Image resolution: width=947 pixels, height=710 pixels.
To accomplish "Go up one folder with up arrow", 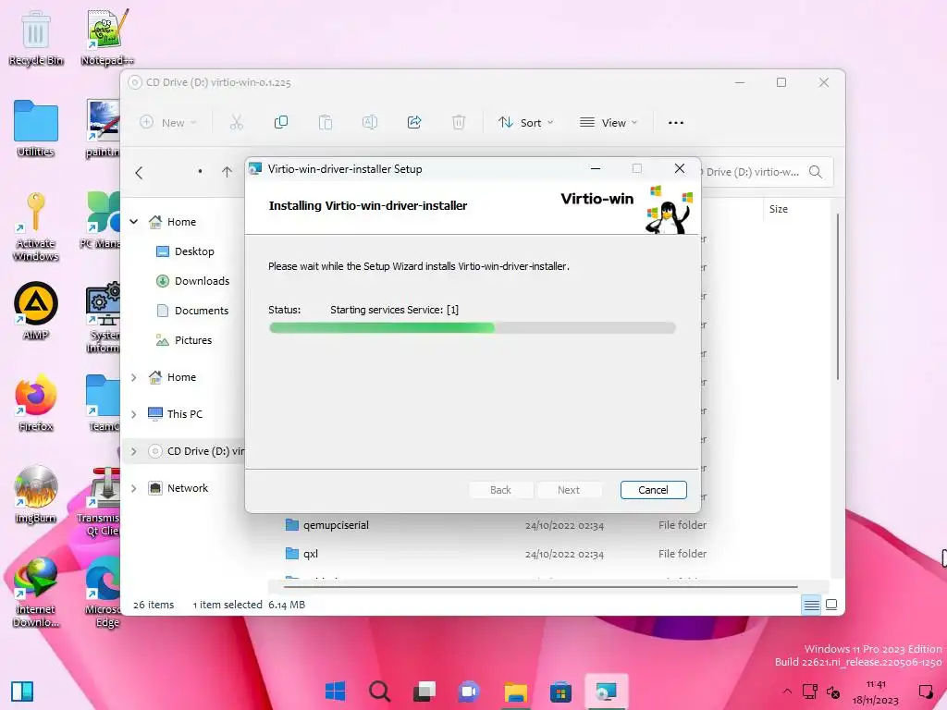I will (227, 173).
